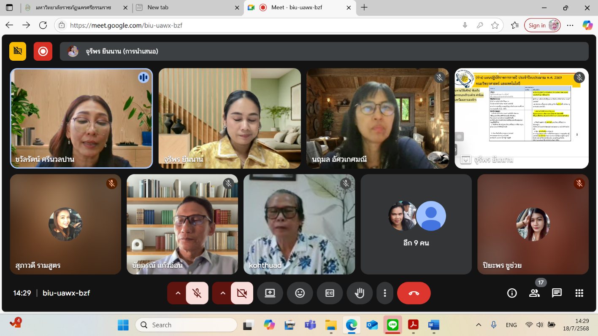This screenshot has height=336, width=598.
Task: Expand audio settings chevron
Action: point(178,293)
